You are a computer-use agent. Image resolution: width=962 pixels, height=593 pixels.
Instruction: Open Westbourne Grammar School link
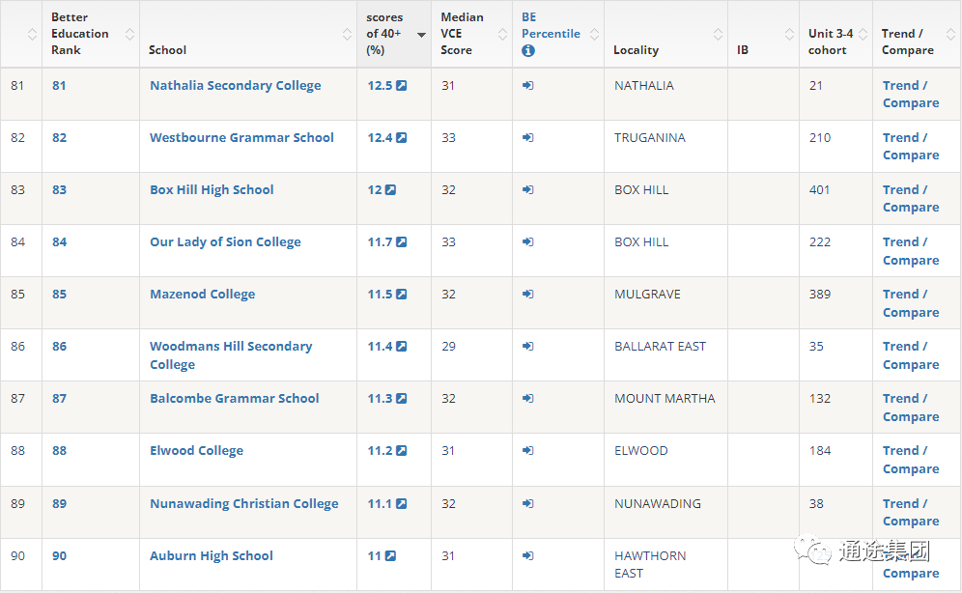click(x=241, y=138)
